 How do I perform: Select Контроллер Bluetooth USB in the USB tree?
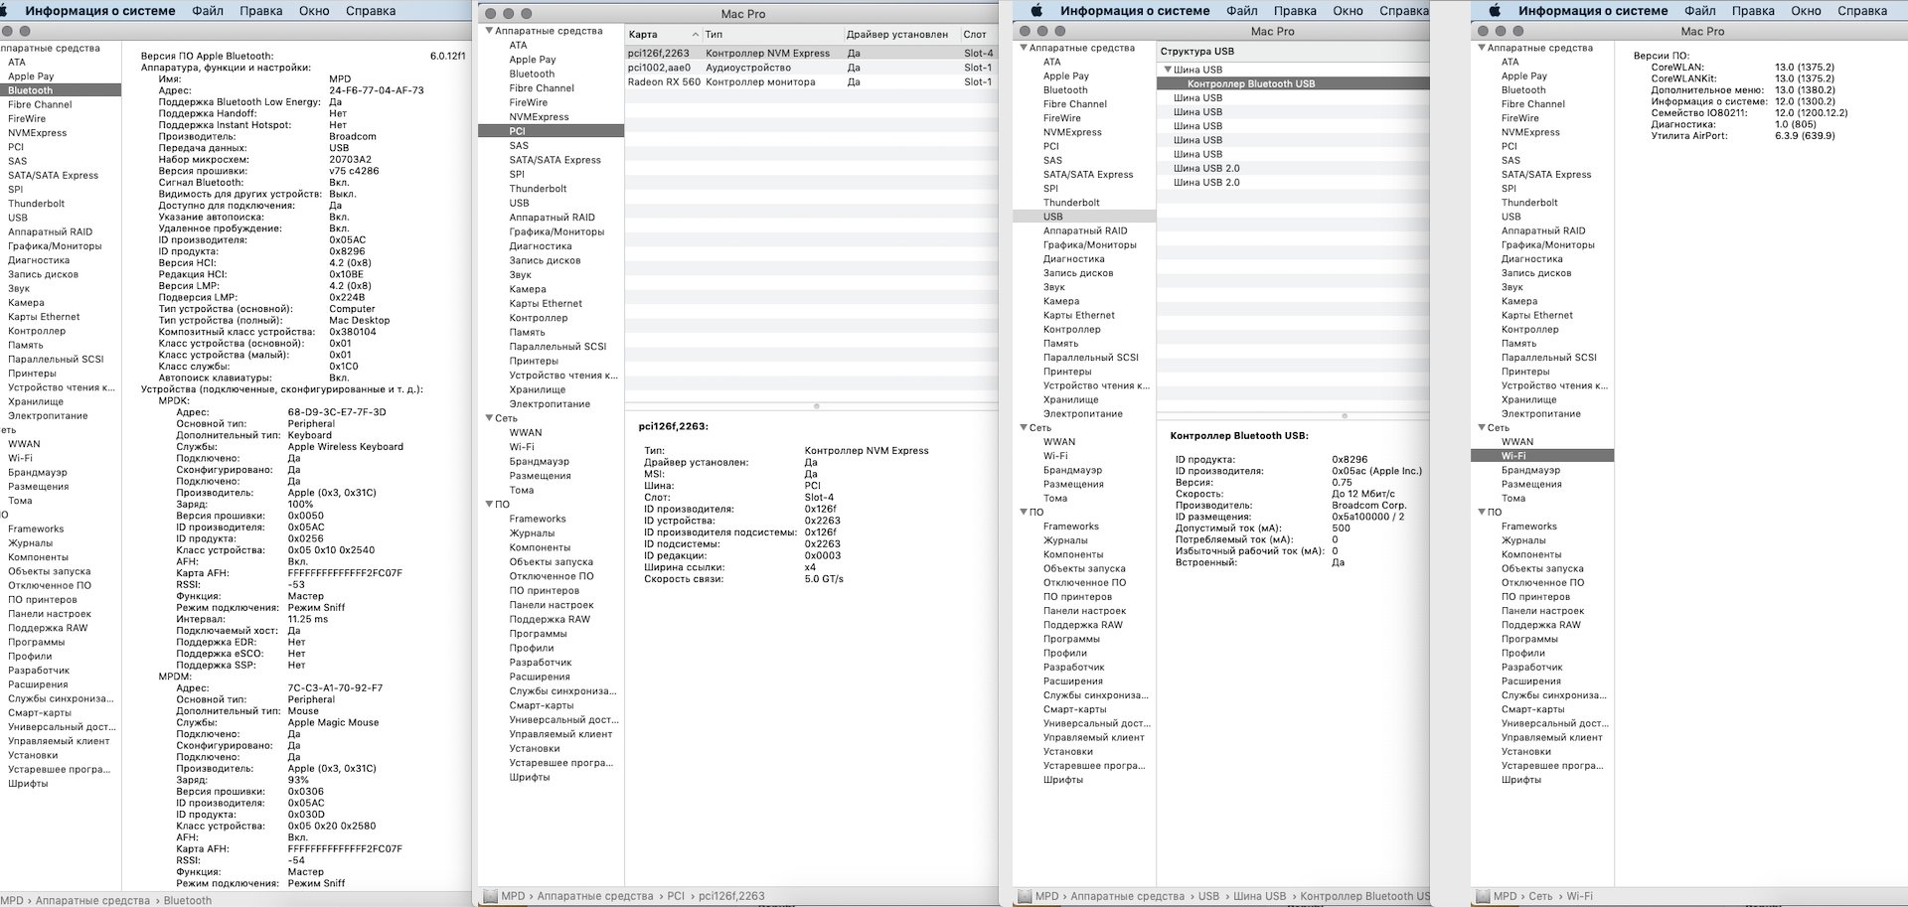click(x=1293, y=83)
